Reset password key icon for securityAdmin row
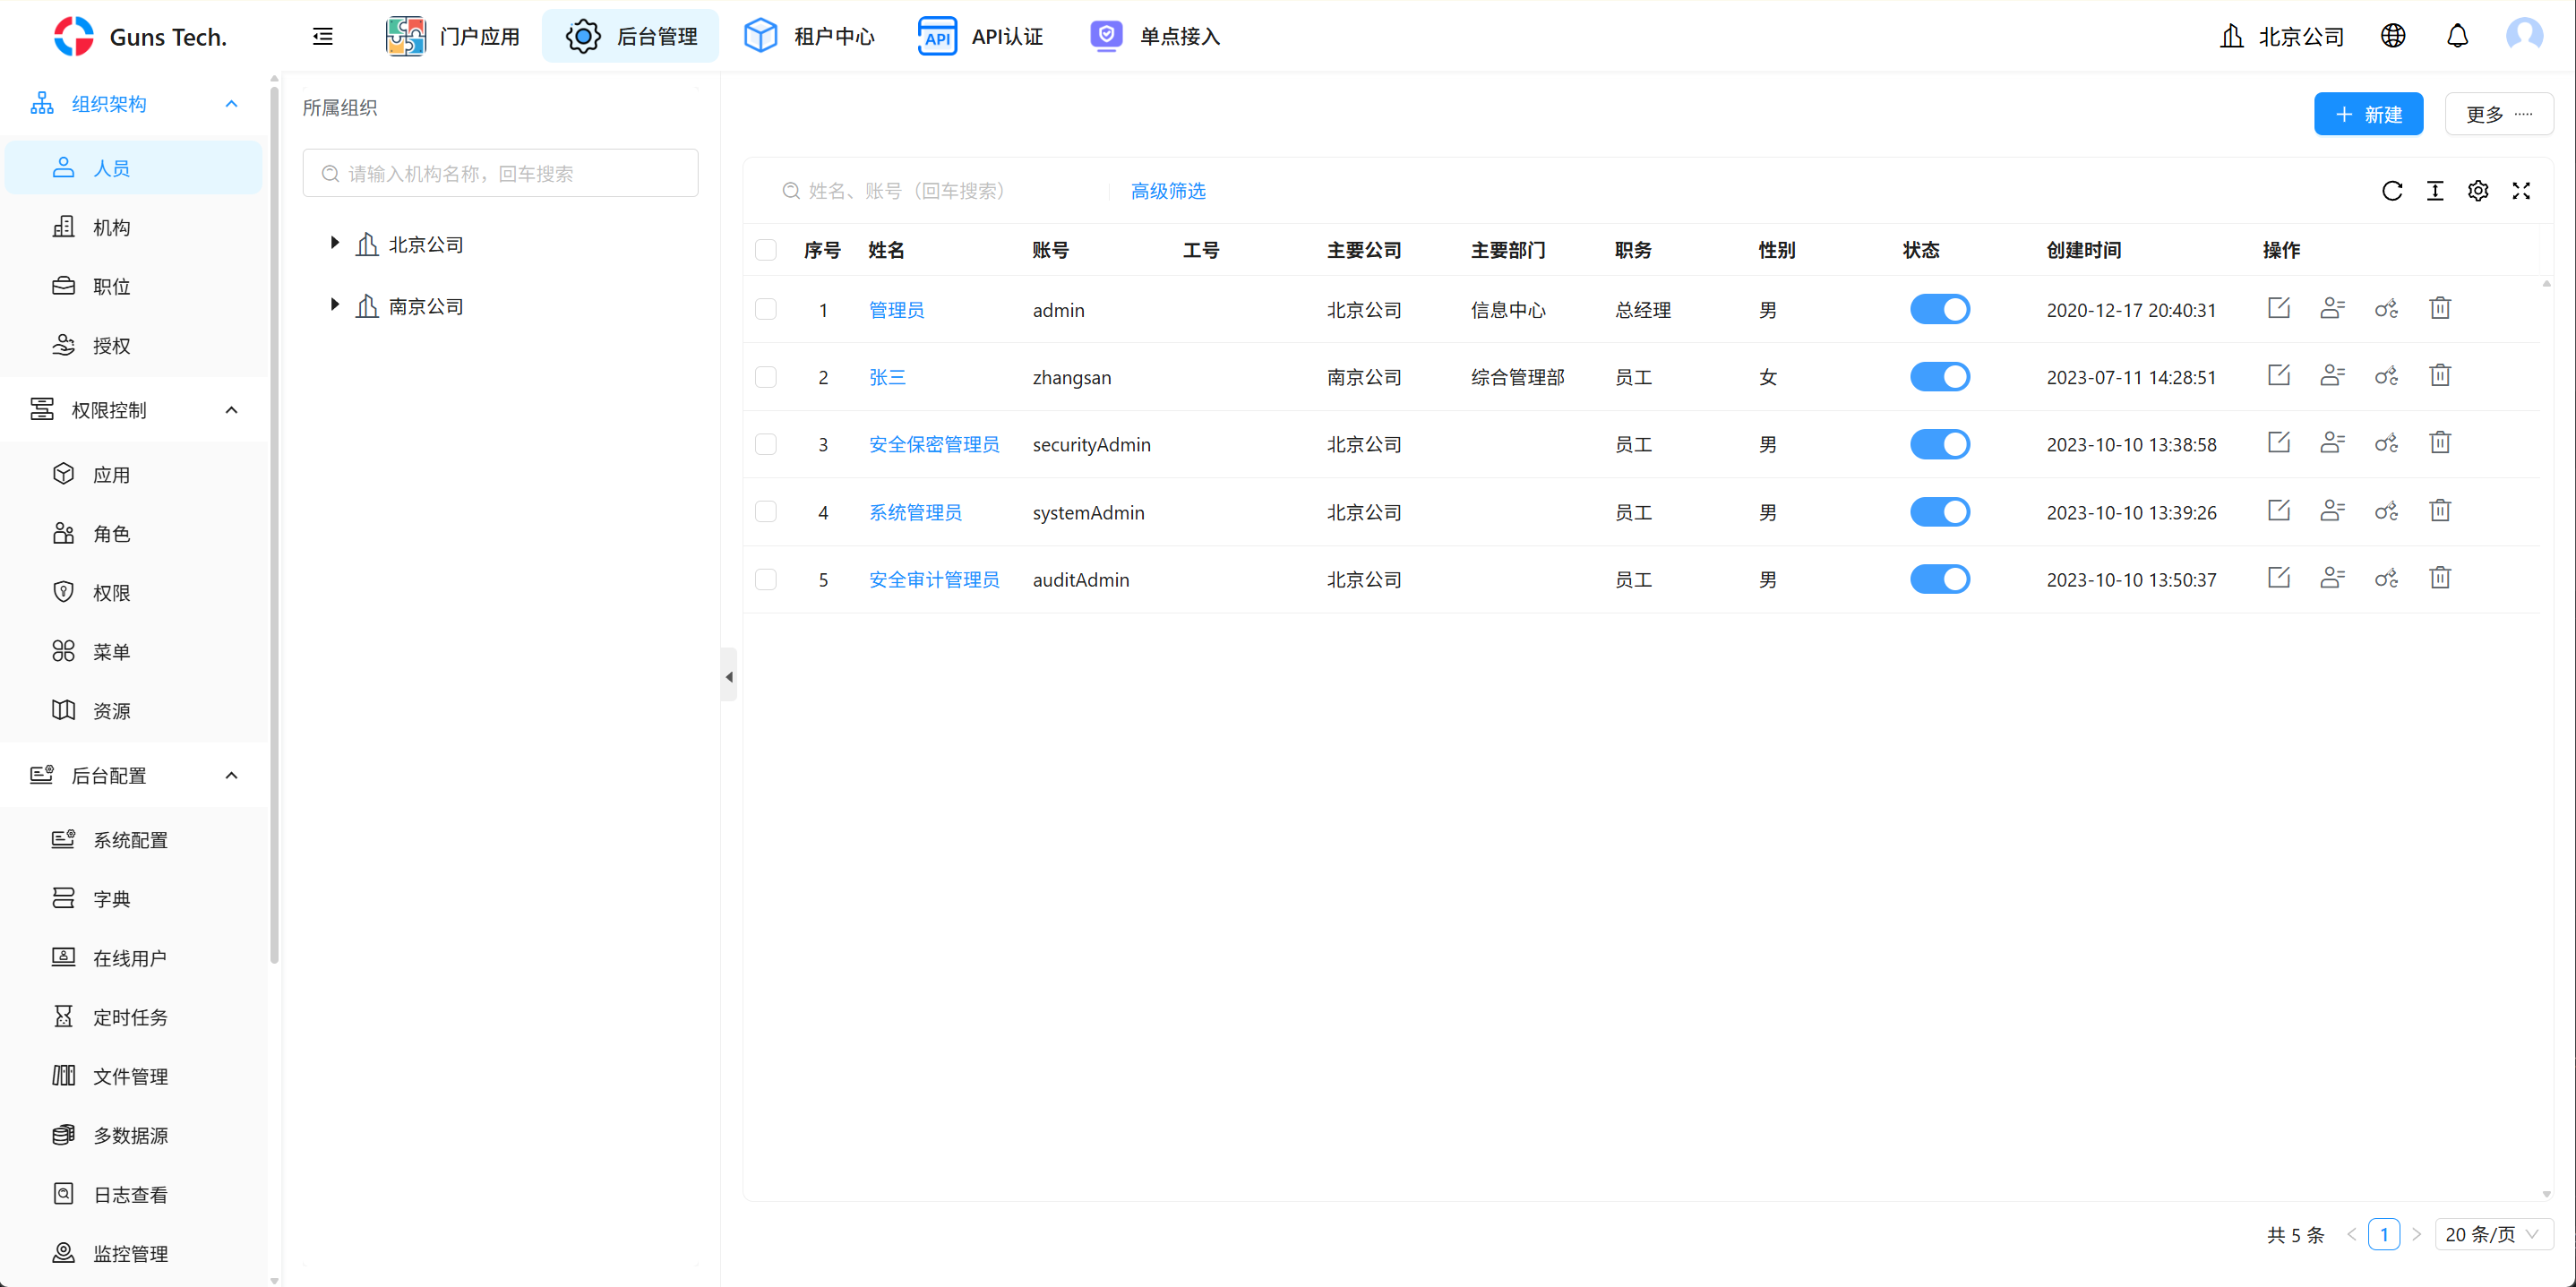 coord(2387,442)
